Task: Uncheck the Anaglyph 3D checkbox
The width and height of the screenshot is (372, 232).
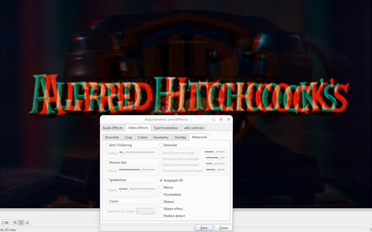Action: (x=161, y=180)
